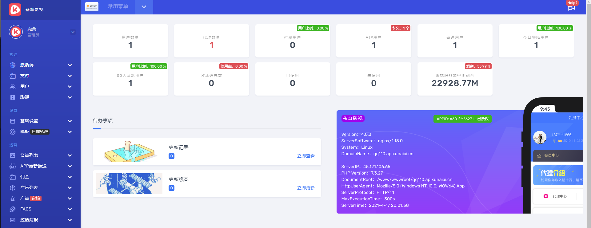Viewport: 591px width, 228px height.
Task: Expand the 公告列表 submenu arrow
Action: pyautogui.click(x=70, y=155)
